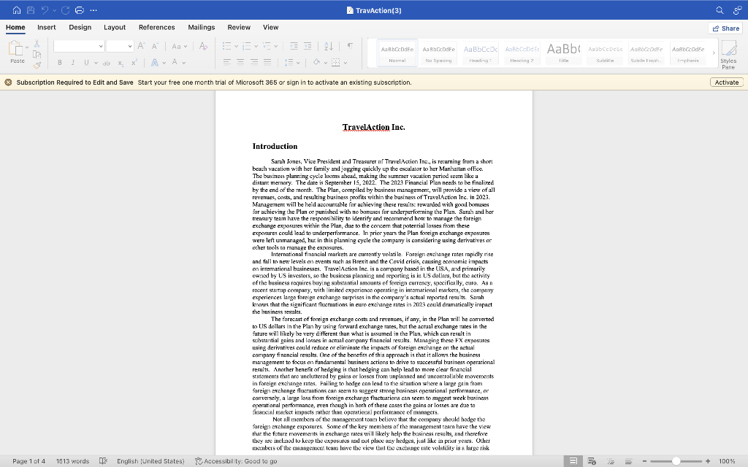Open the font size dropdown
This screenshot has height=467, width=748.
[x=129, y=46]
